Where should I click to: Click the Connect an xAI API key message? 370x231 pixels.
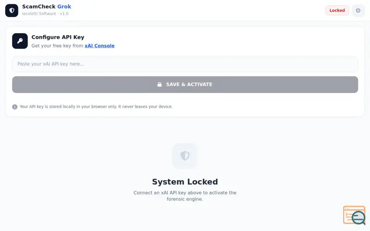point(185,196)
